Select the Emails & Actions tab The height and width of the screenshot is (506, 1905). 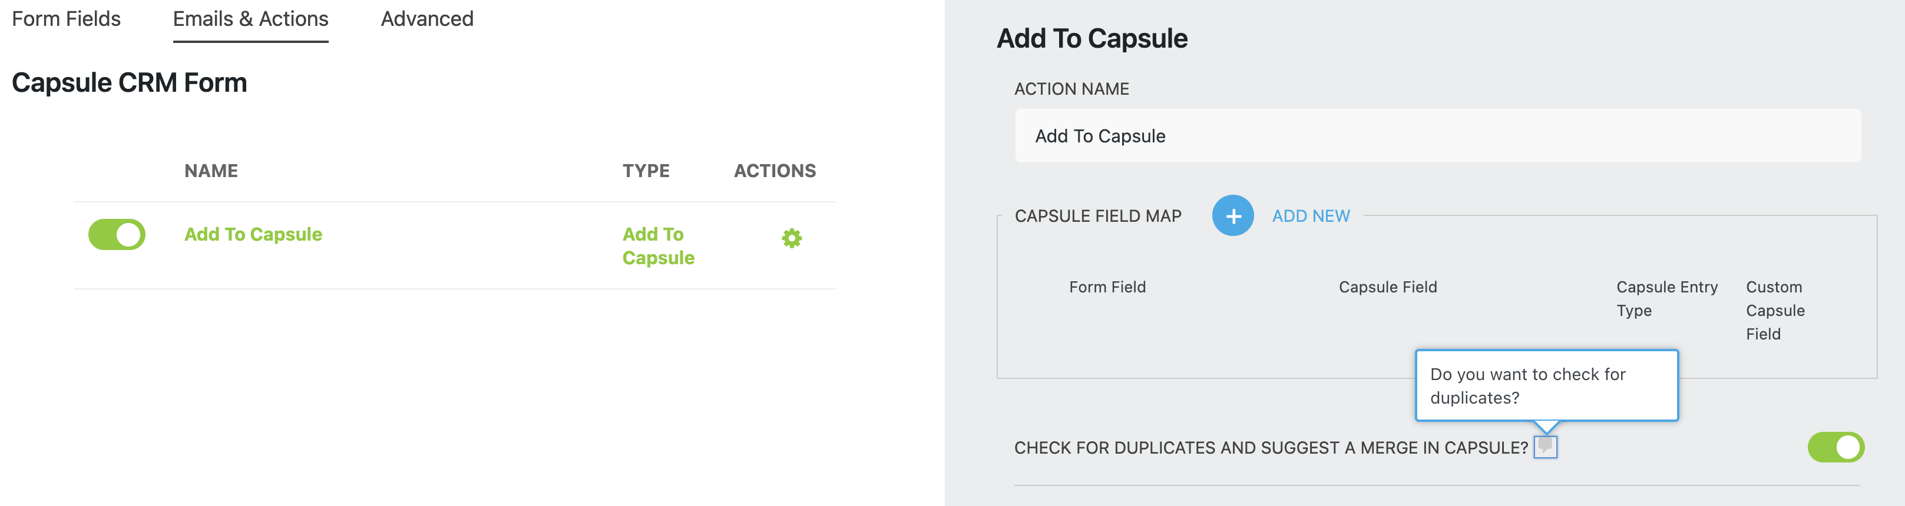click(250, 19)
